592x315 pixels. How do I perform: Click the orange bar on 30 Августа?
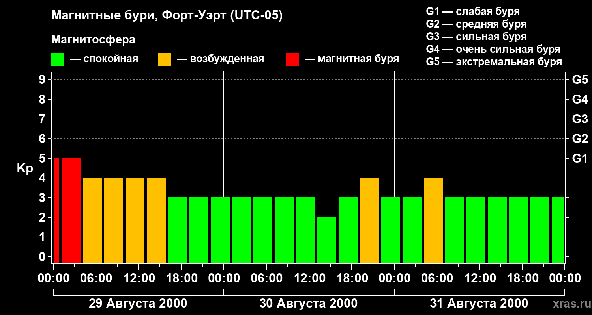[x=369, y=220]
